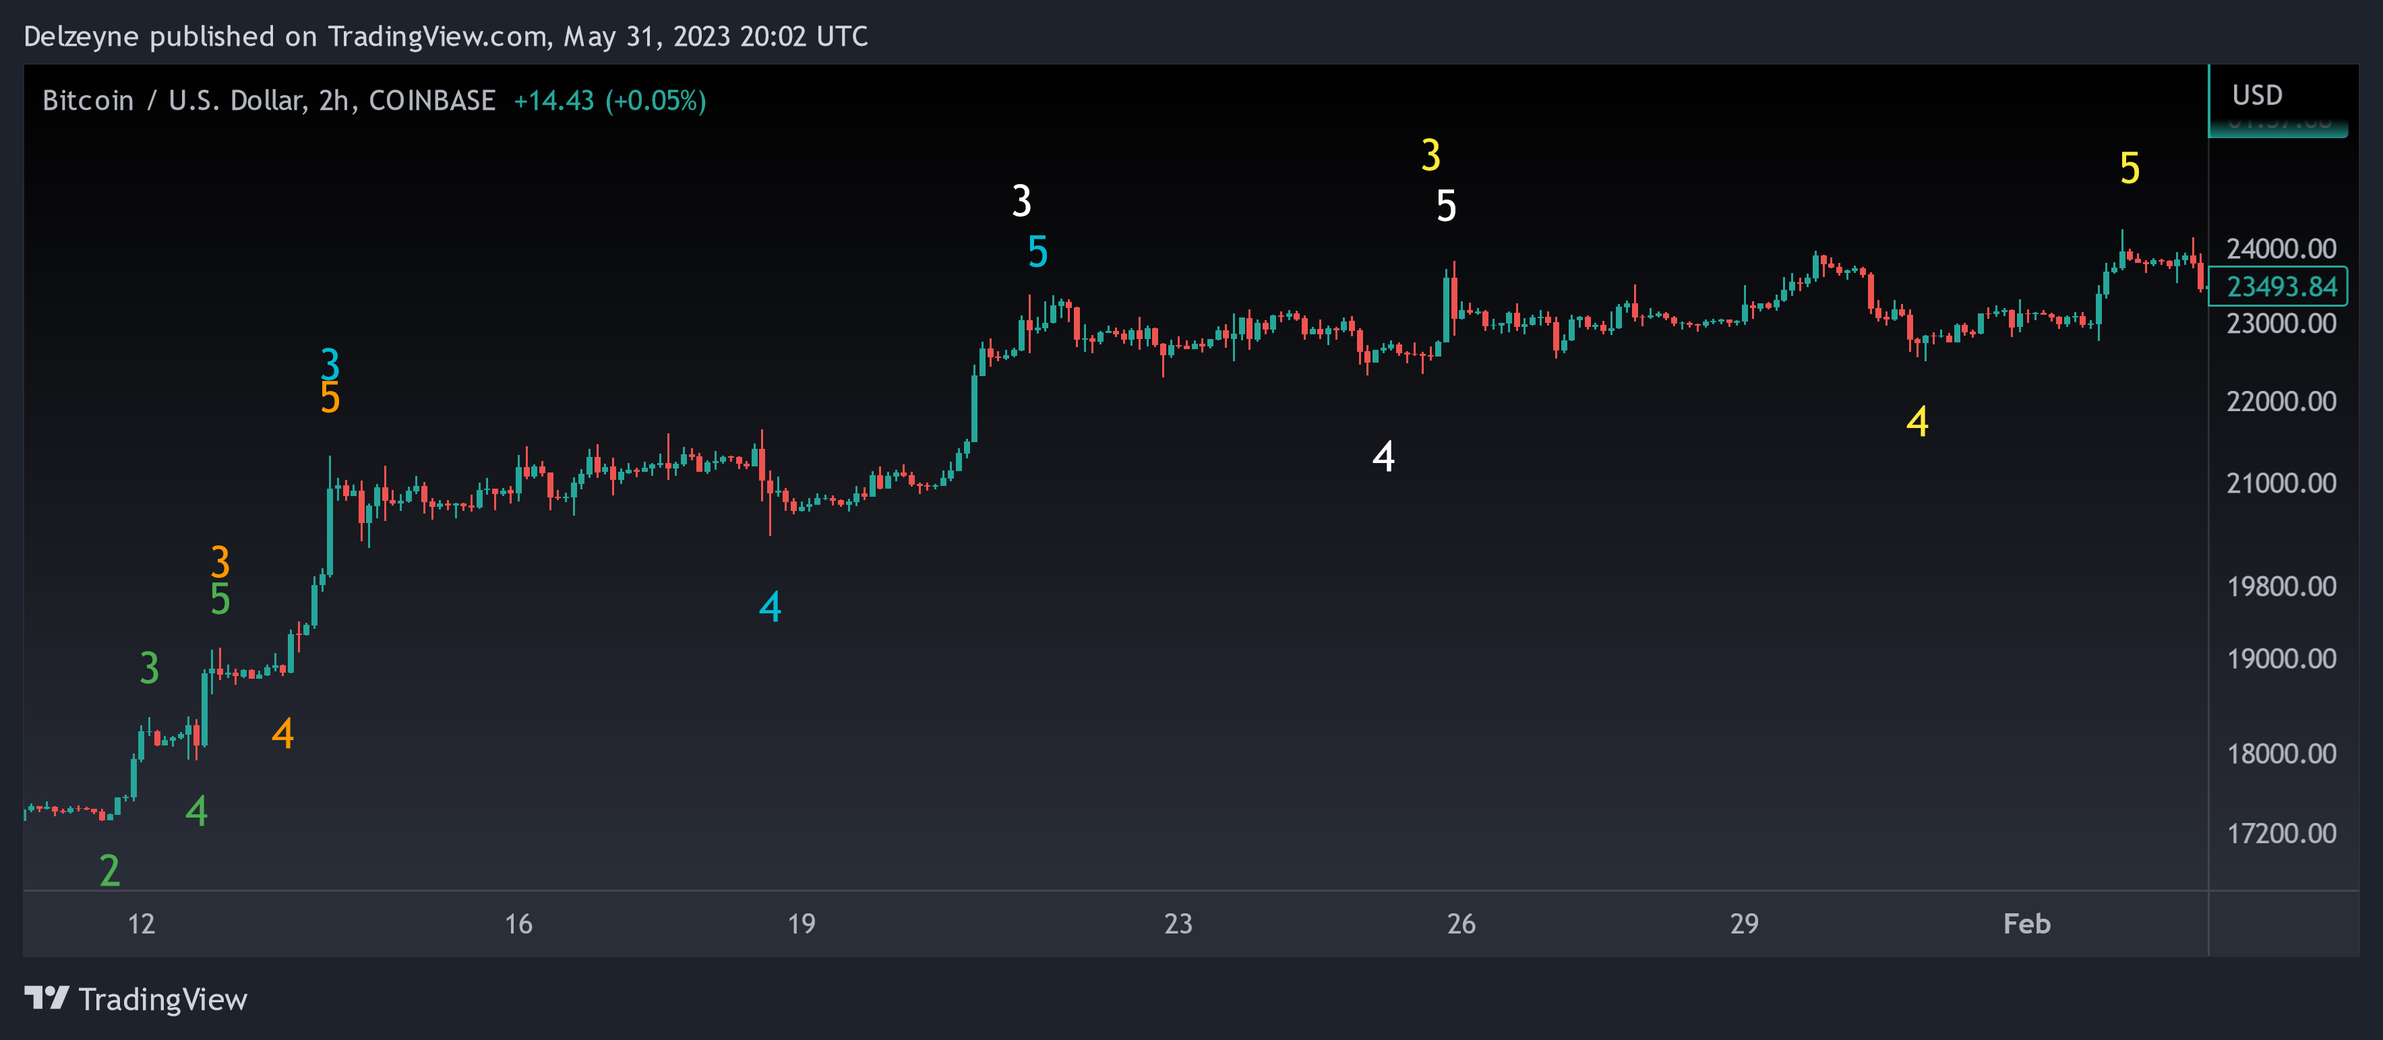Click the published by Delzeyne header text
Screen dimensions: 2383x1040
click(446, 36)
